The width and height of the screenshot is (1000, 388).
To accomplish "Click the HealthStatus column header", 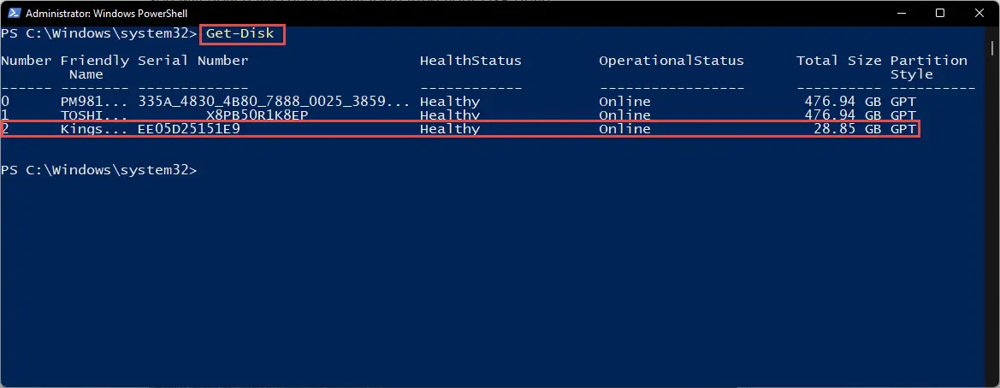I will click(470, 61).
